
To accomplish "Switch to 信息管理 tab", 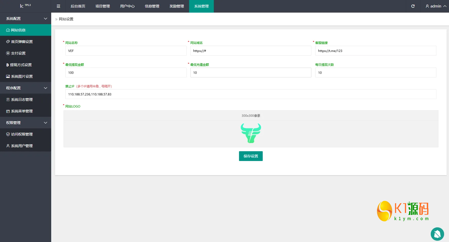I will [152, 6].
